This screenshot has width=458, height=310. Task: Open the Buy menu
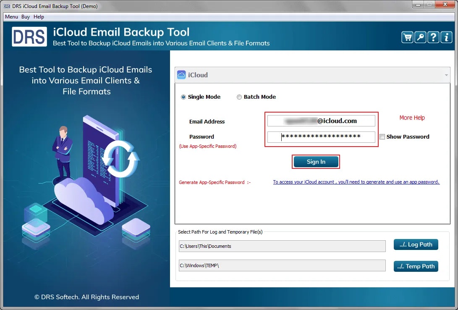point(26,17)
